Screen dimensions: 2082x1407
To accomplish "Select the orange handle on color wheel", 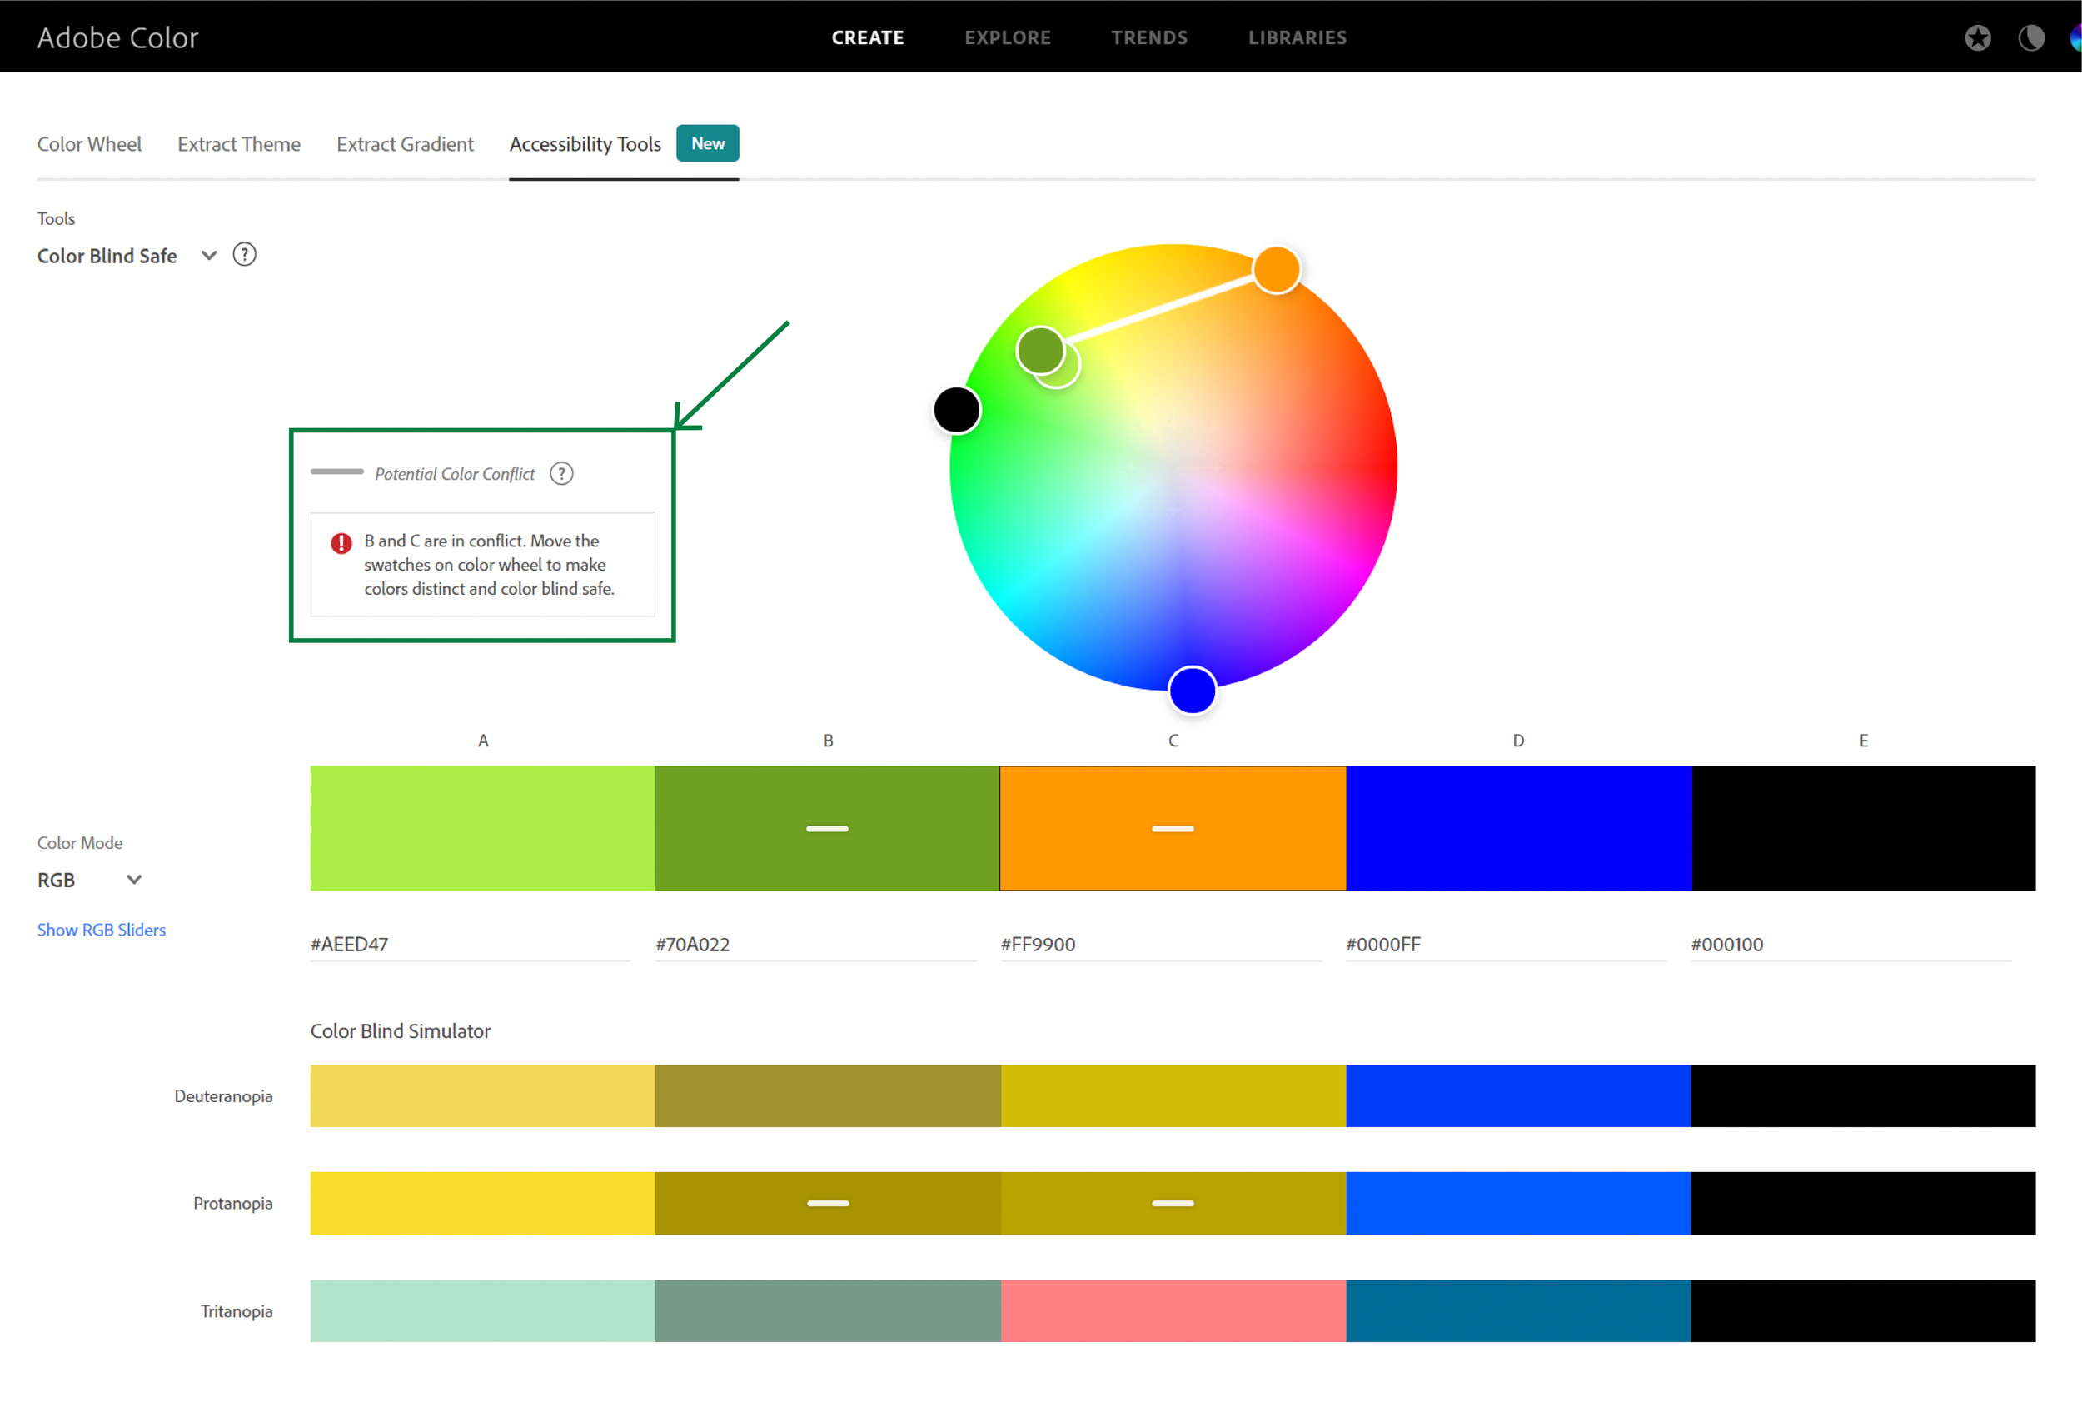I will [1276, 270].
